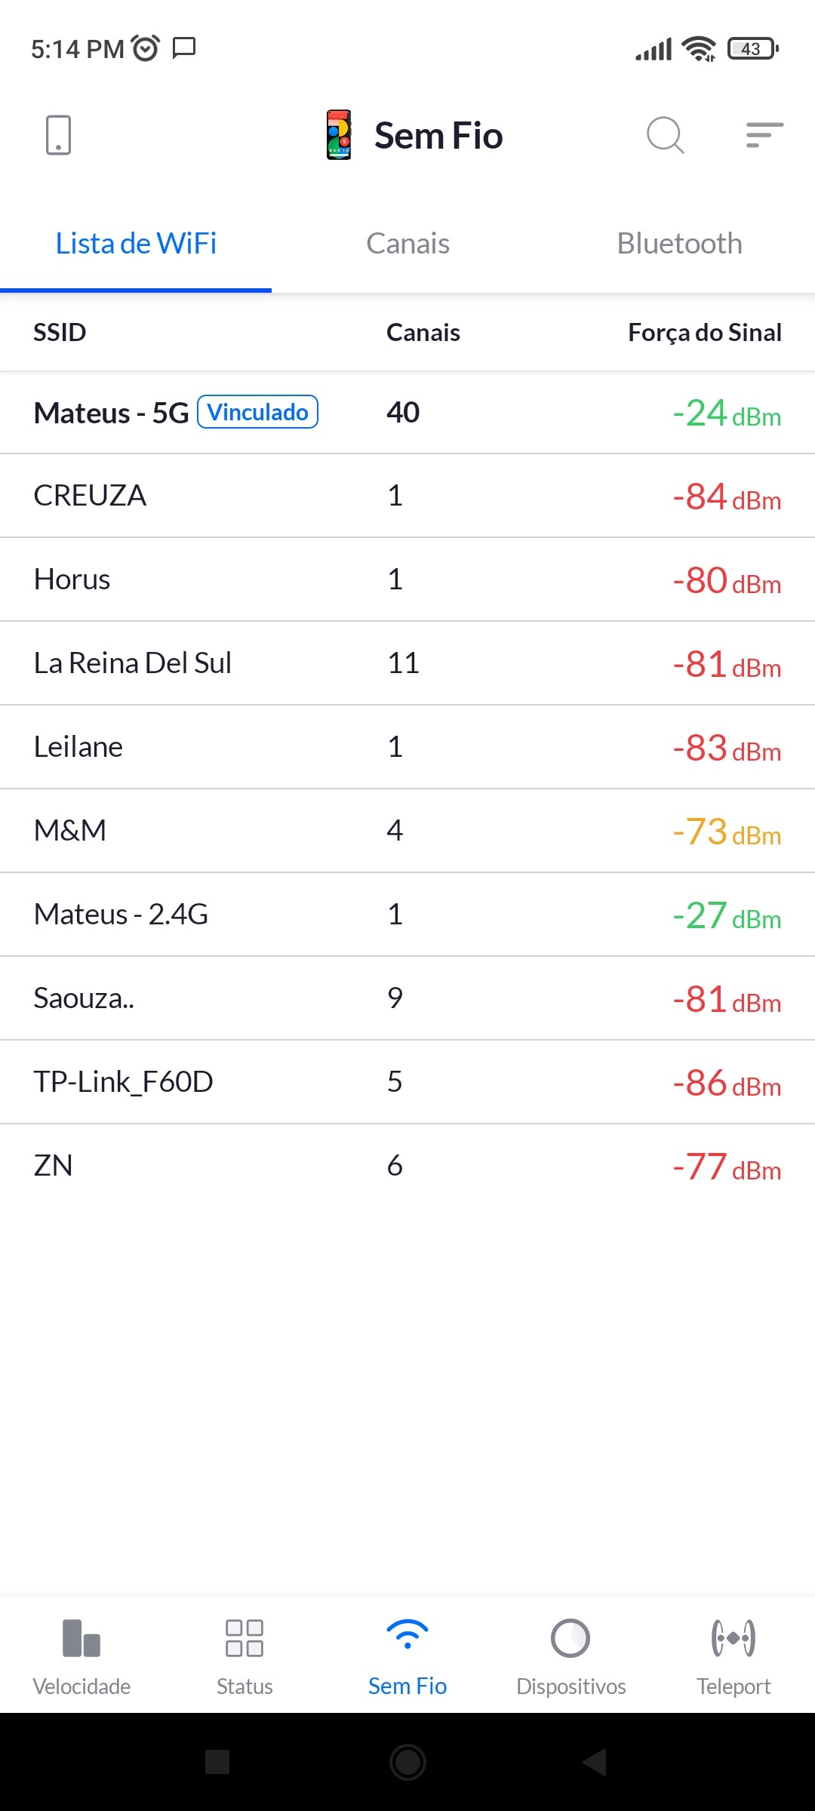This screenshot has height=1811, width=815.
Task: Open the Dispositivos bottom navigation icon
Action: pyautogui.click(x=570, y=1637)
